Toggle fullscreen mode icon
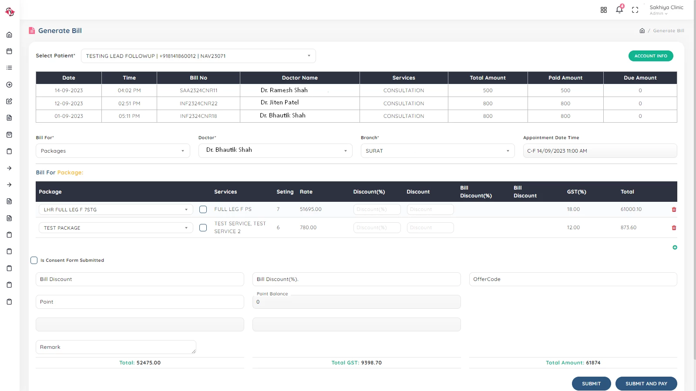The width and height of the screenshot is (696, 391). click(x=635, y=10)
